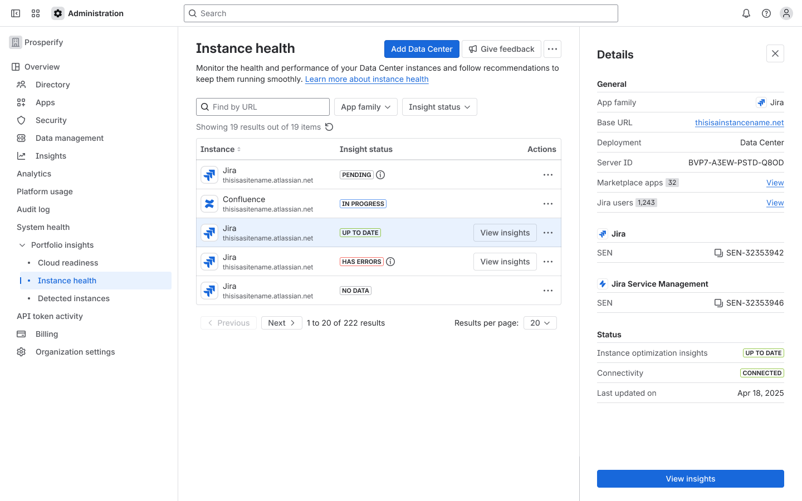Click the Confluence product icon in table
The height and width of the screenshot is (501, 802).
pyautogui.click(x=209, y=204)
